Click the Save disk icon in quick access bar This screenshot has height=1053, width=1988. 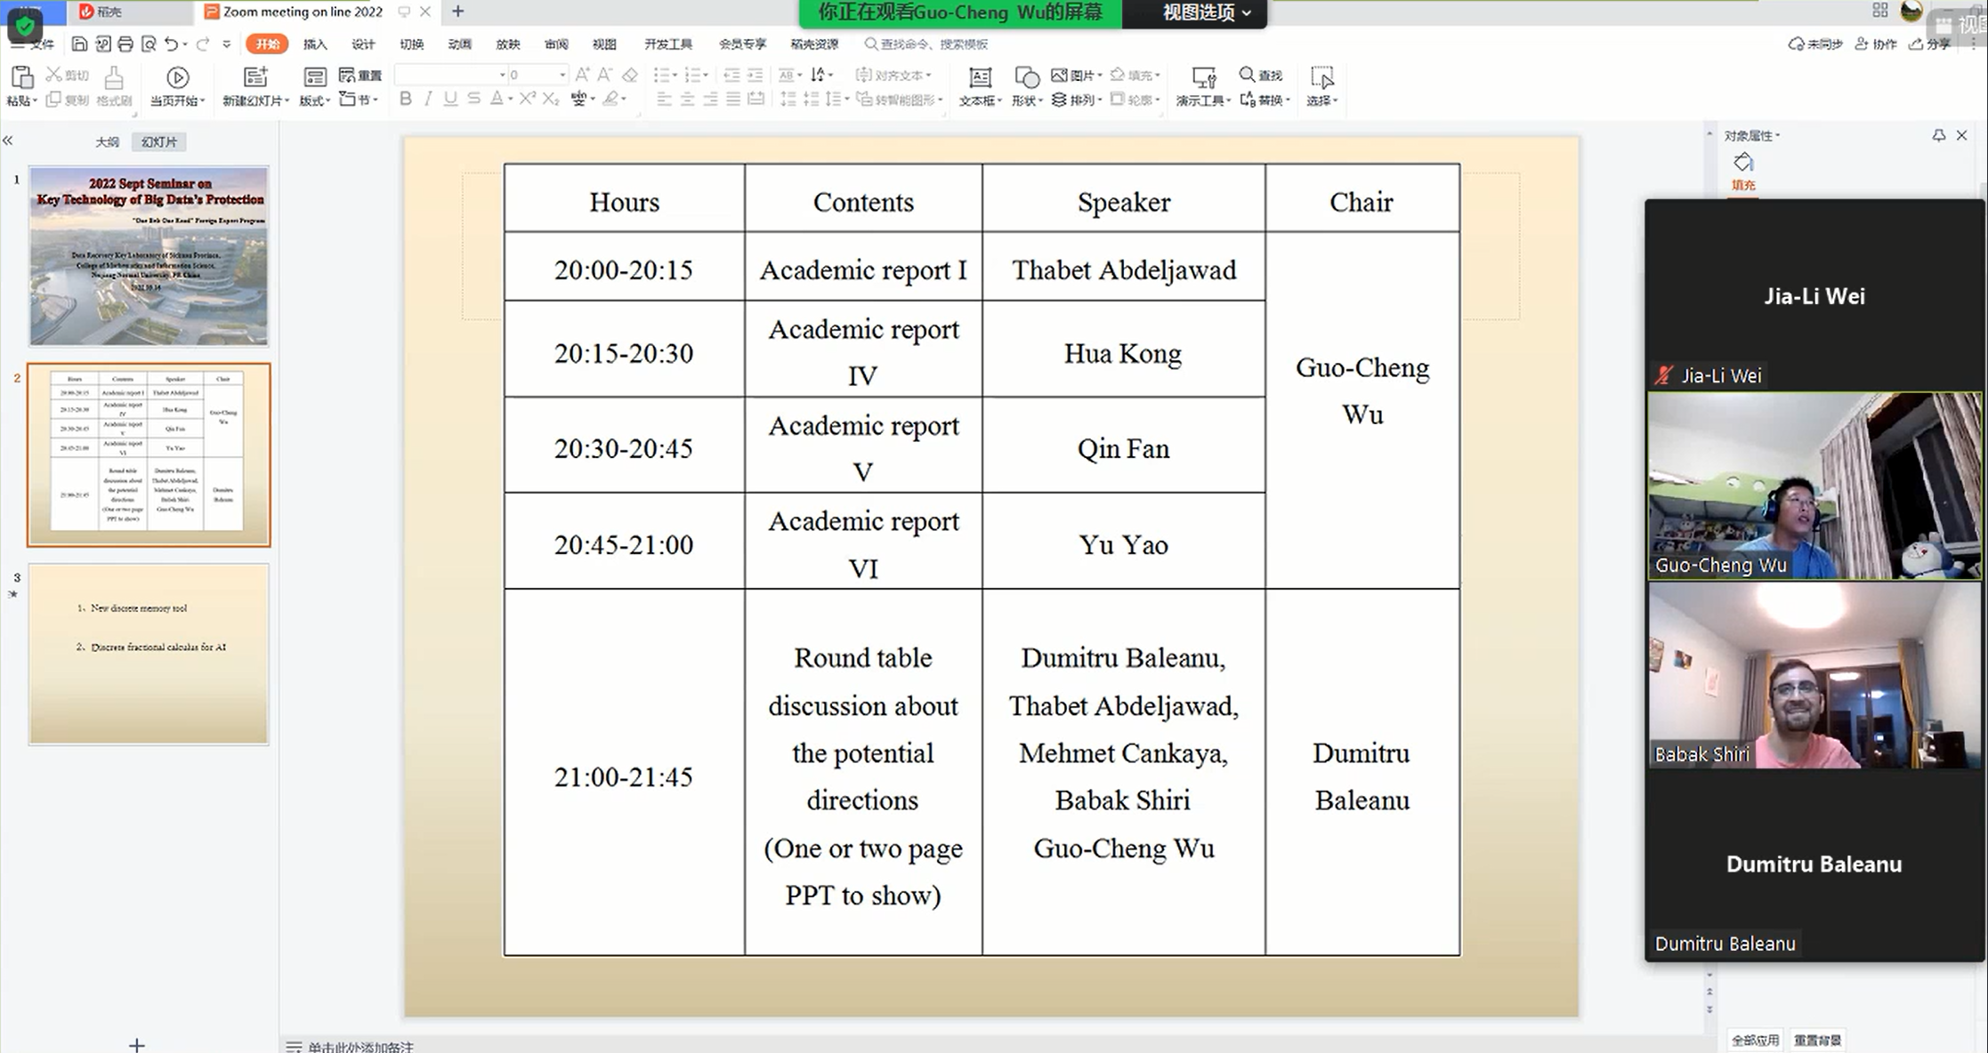[79, 44]
